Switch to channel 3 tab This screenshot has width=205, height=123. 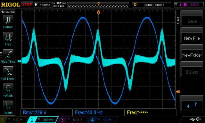(x=72, y=120)
